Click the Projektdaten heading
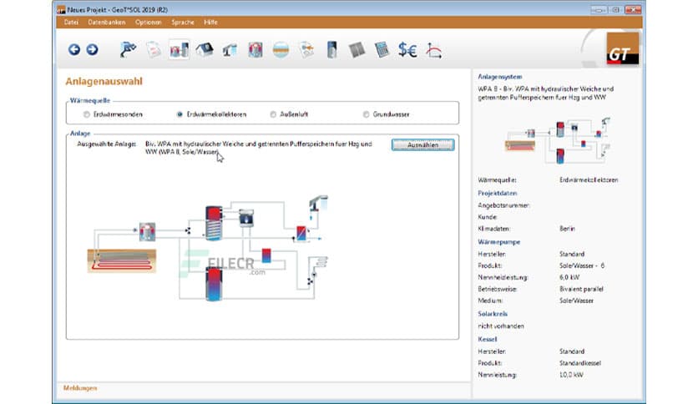The width and height of the screenshot is (698, 404). tap(498, 193)
